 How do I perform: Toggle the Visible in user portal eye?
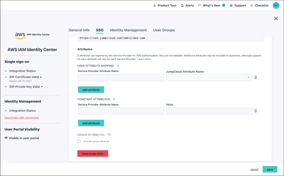pos(6,138)
